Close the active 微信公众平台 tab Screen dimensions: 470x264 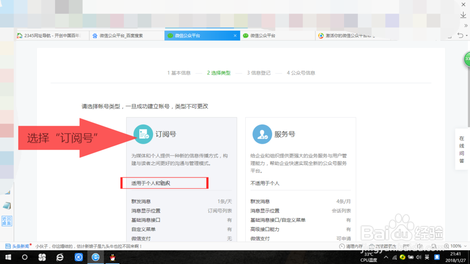[235, 36]
